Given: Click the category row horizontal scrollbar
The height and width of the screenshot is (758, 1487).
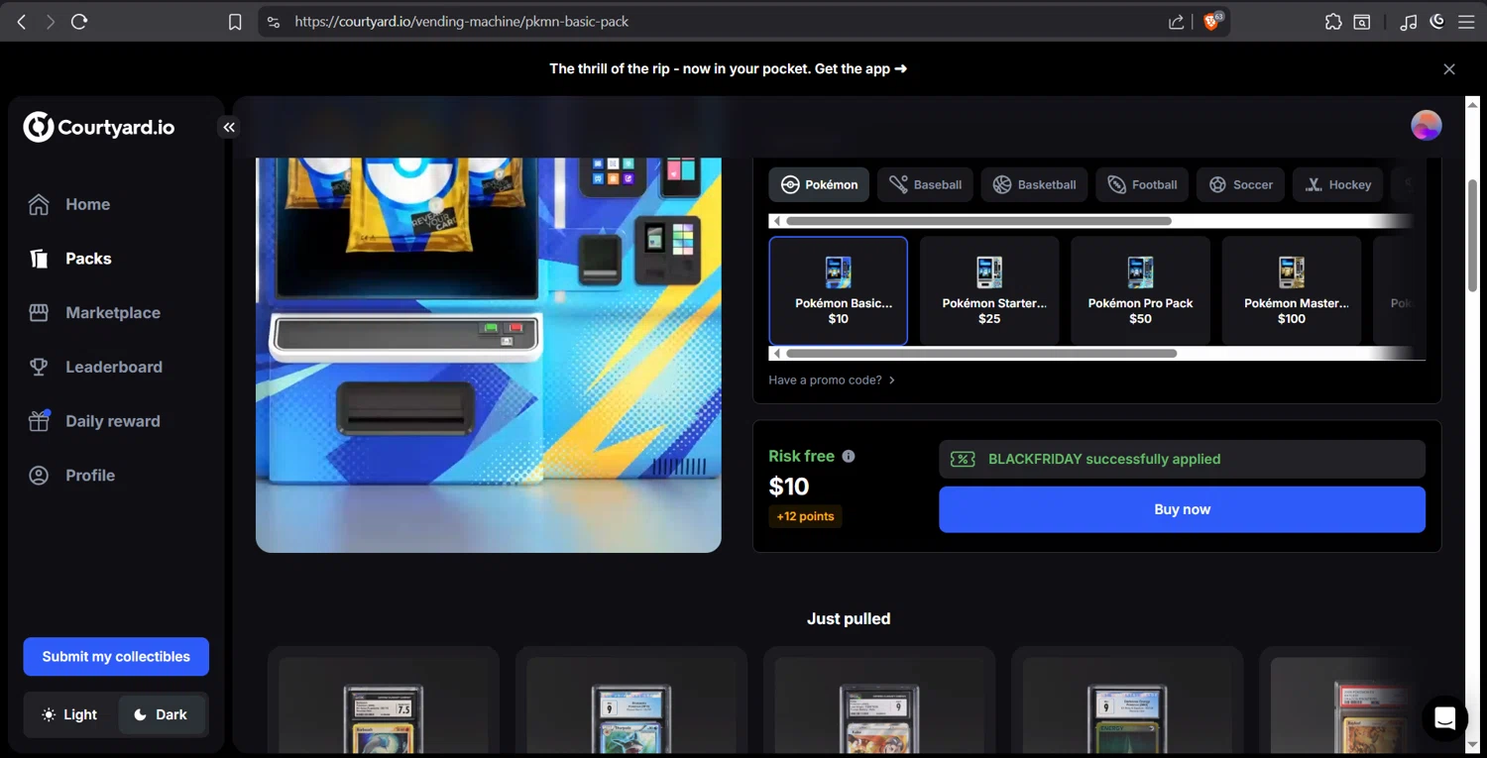Looking at the screenshot, I should [978, 221].
